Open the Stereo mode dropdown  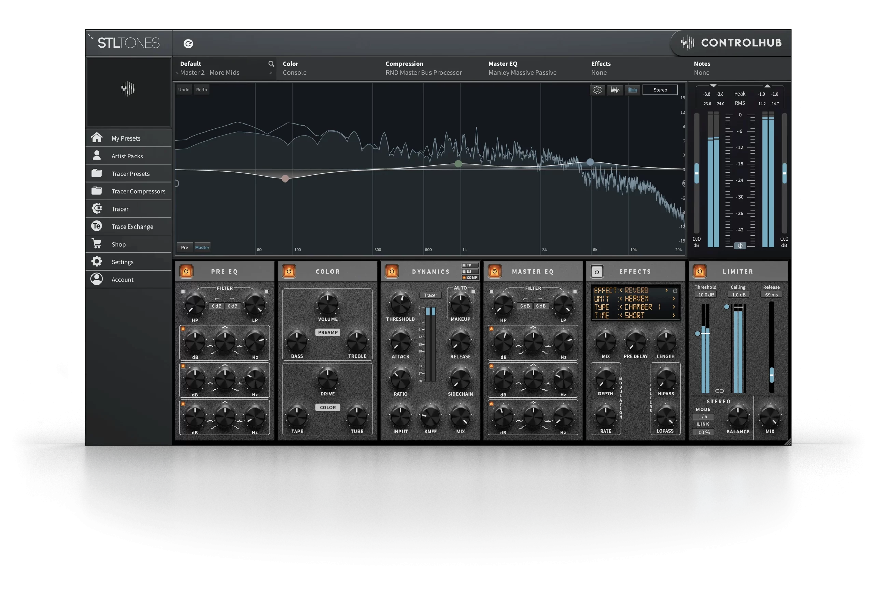pos(660,90)
